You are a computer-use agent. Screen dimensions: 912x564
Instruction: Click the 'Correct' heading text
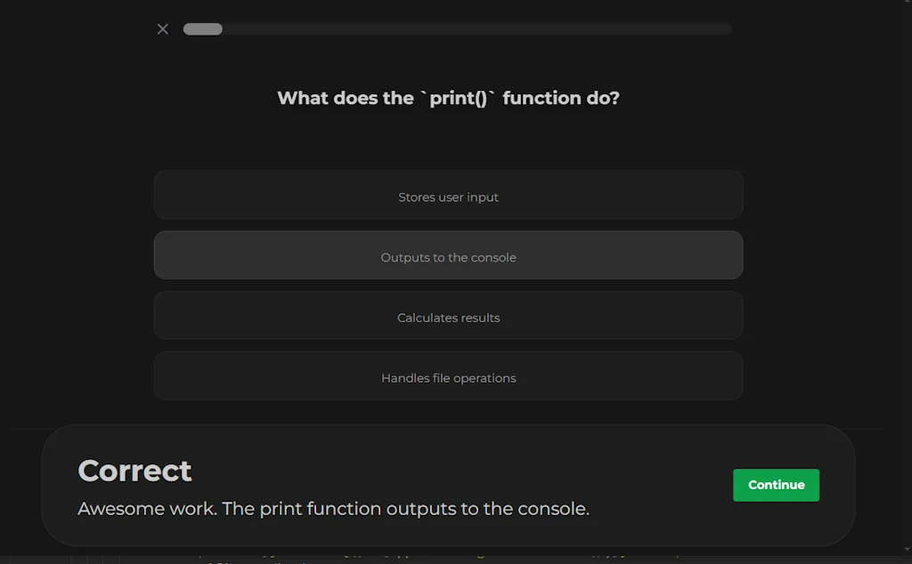(134, 471)
